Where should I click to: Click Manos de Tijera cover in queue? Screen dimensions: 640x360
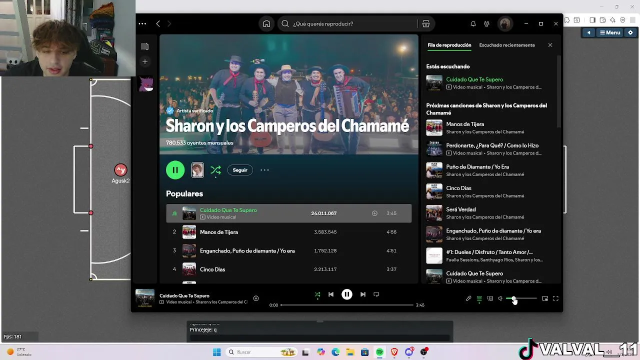(434, 127)
